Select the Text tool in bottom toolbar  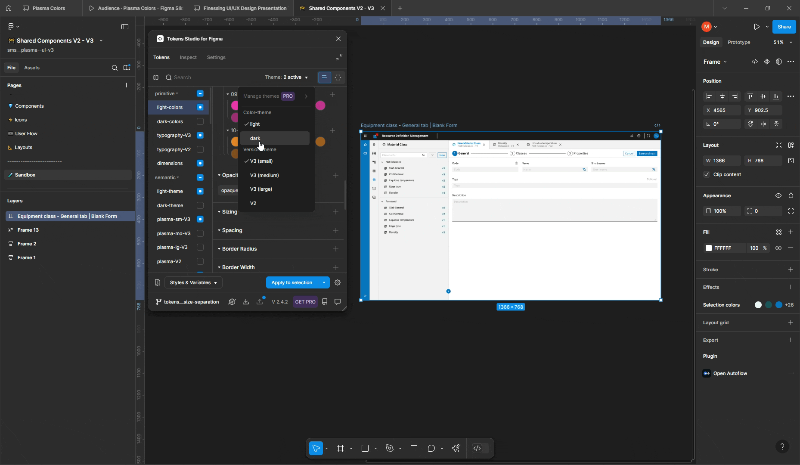(x=414, y=448)
